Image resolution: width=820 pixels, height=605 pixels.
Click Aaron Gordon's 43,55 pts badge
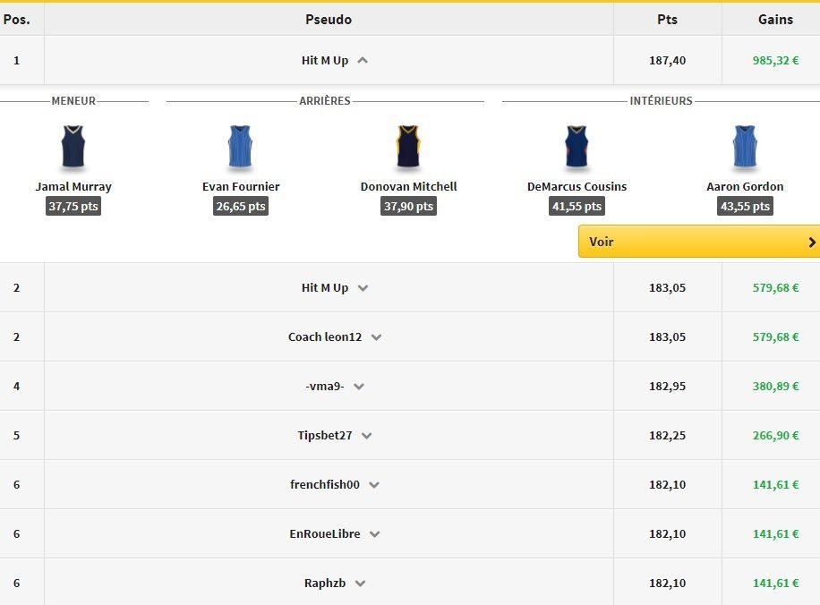coord(745,206)
